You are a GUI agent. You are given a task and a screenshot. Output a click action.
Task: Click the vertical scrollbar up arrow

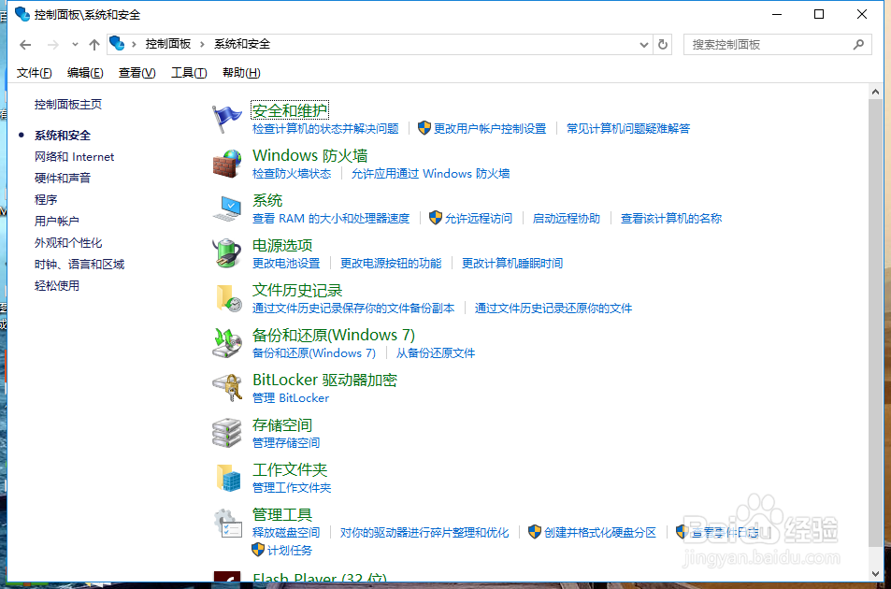pyautogui.click(x=875, y=92)
